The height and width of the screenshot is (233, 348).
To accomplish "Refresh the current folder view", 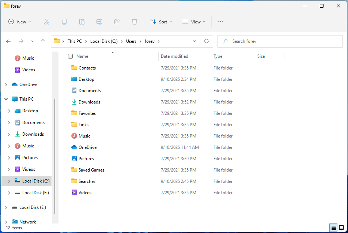I will click(207, 41).
